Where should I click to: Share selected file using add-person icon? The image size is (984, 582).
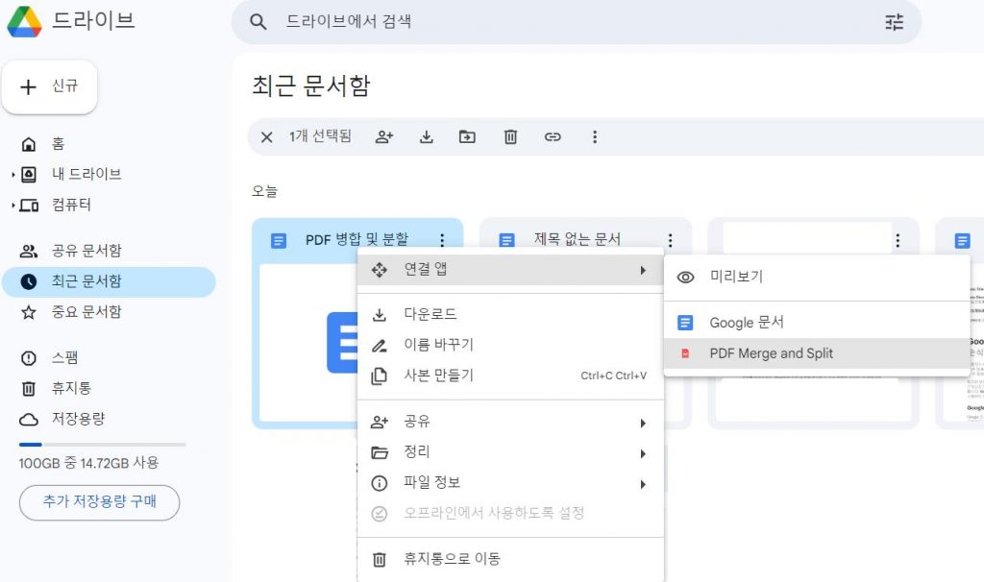(383, 136)
